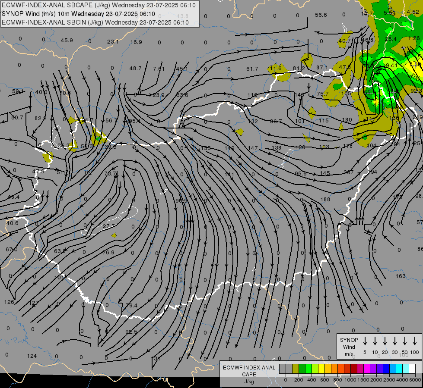Click the 6000 tick label on CAPE scale
The height and width of the screenshot is (388, 423).
pos(415,380)
